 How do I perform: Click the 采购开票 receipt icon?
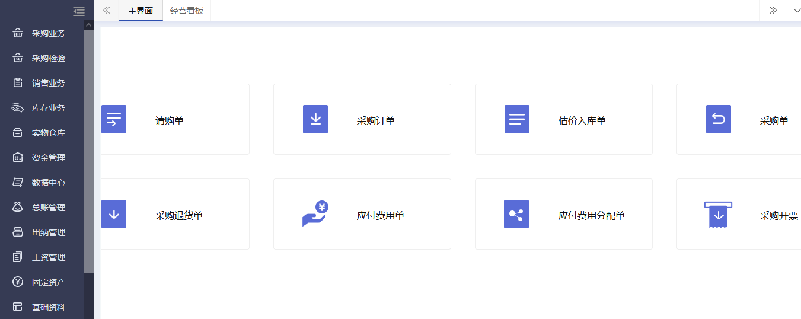tap(718, 214)
